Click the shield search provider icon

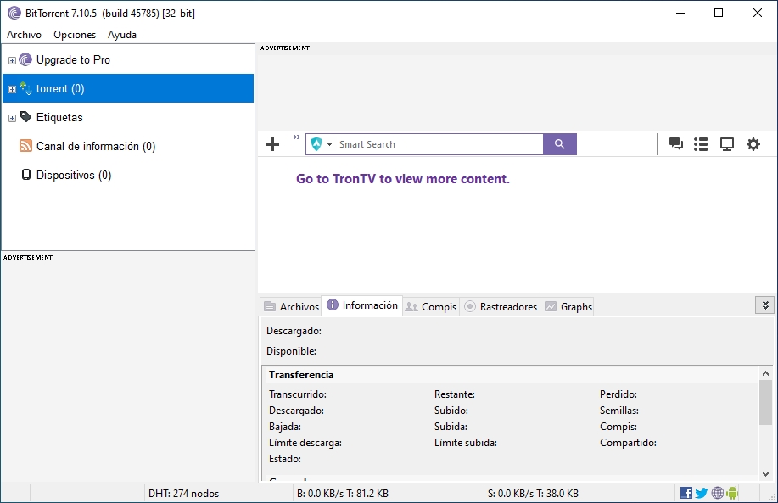(x=316, y=144)
